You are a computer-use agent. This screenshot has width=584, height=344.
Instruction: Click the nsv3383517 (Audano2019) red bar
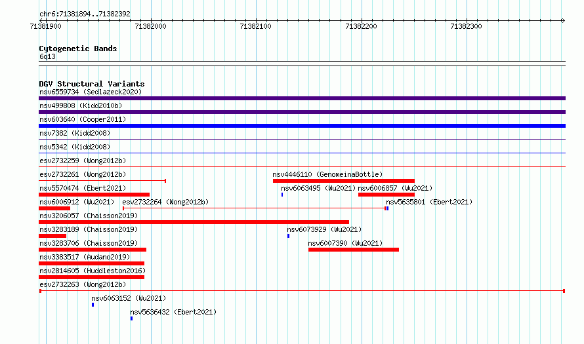click(x=92, y=263)
